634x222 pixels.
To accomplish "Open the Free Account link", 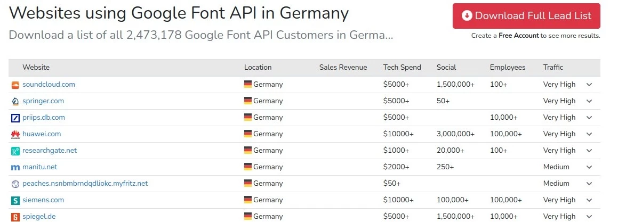I will click(518, 36).
